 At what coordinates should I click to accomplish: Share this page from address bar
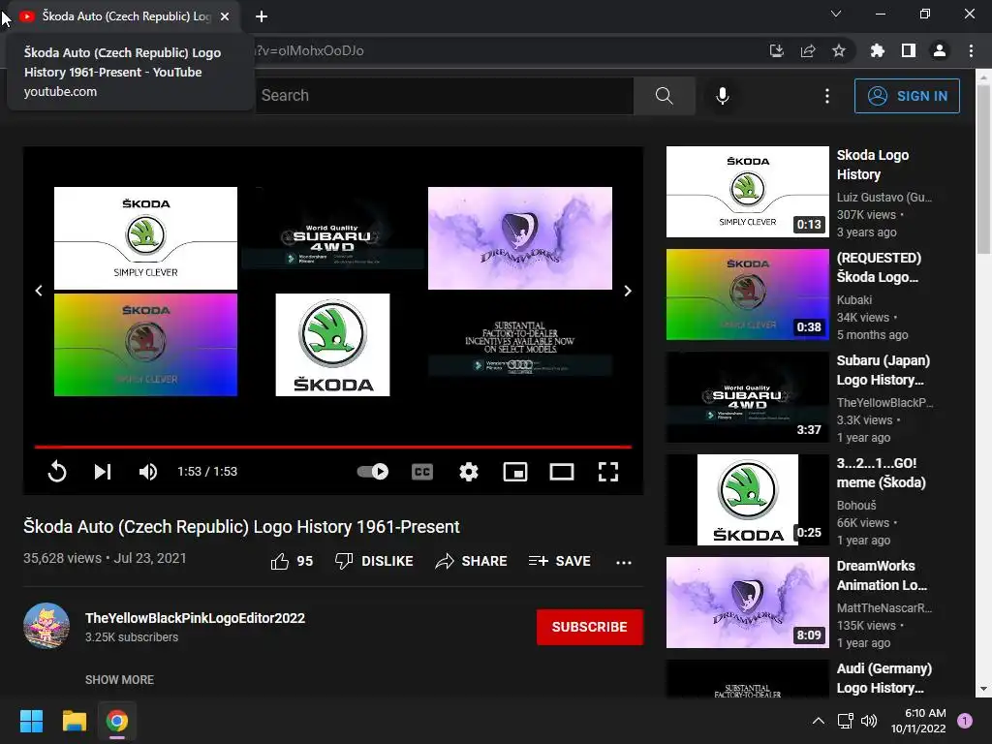808,50
